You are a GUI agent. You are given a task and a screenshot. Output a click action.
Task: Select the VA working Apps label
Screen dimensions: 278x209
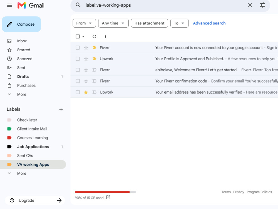coord(33,164)
